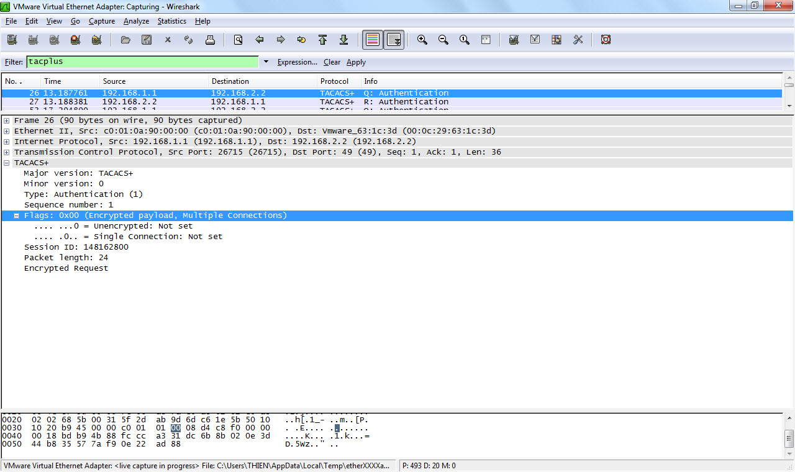Open a capture file with folder icon
This screenshot has width=795, height=472.
(125, 40)
